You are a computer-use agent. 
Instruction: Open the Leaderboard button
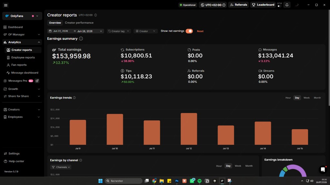pyautogui.click(x=263, y=5)
